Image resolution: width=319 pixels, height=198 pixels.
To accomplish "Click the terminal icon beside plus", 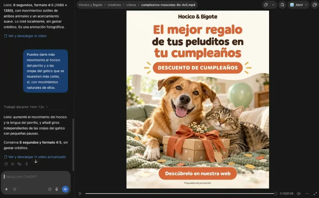I will 15,189.
